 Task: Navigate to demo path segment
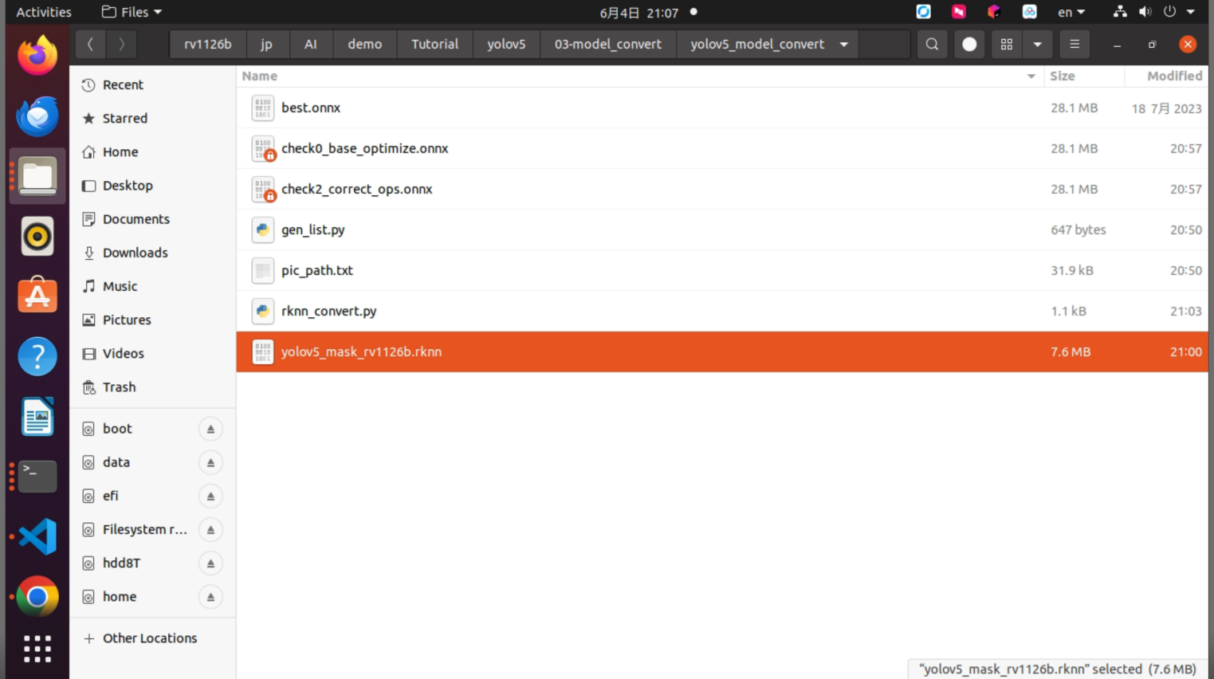(365, 45)
